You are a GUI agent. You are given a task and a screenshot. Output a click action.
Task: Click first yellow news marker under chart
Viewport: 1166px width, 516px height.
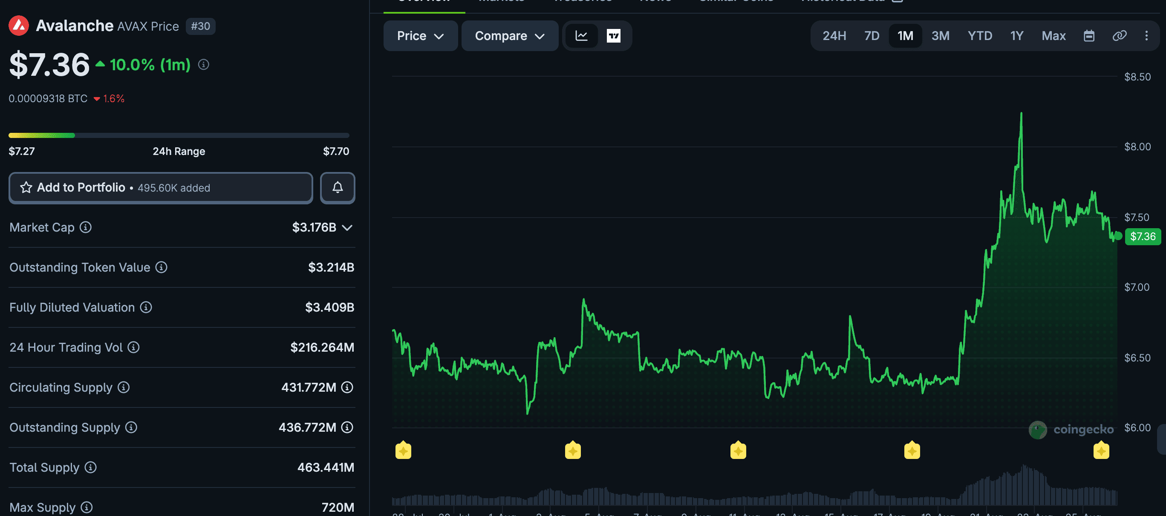click(x=403, y=450)
